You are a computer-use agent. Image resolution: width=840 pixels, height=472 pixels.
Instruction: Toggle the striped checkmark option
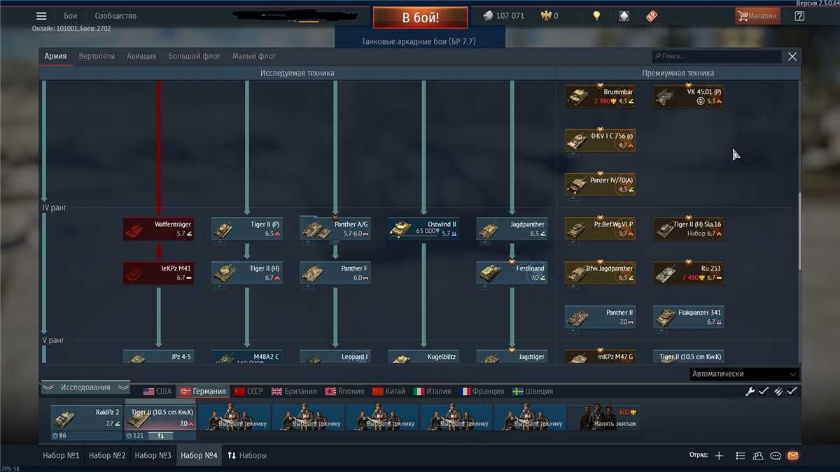(x=778, y=392)
